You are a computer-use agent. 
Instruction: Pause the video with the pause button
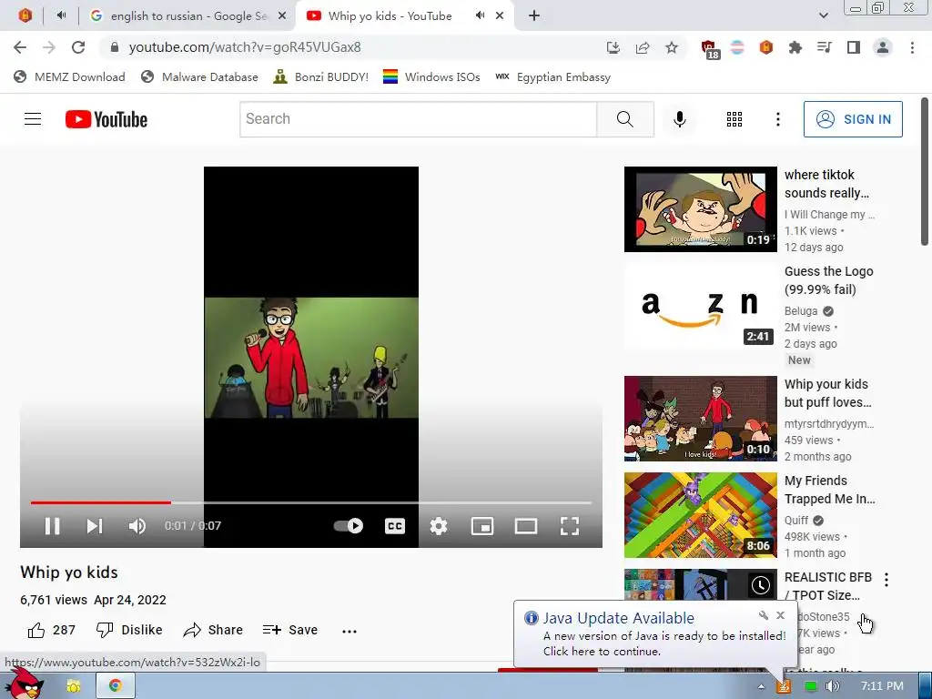click(x=52, y=526)
